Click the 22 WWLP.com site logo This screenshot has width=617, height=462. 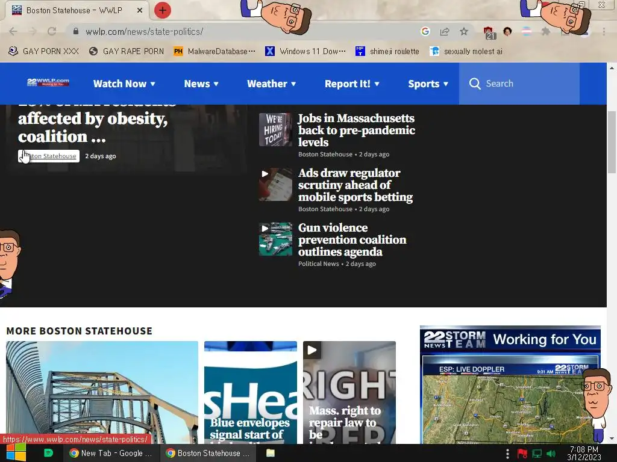pyautogui.click(x=48, y=82)
